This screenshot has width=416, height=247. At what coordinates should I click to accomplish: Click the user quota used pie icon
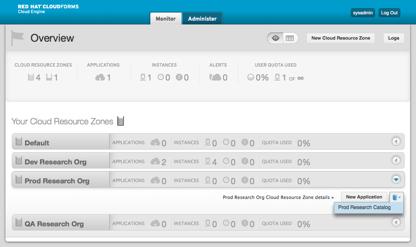(x=251, y=78)
